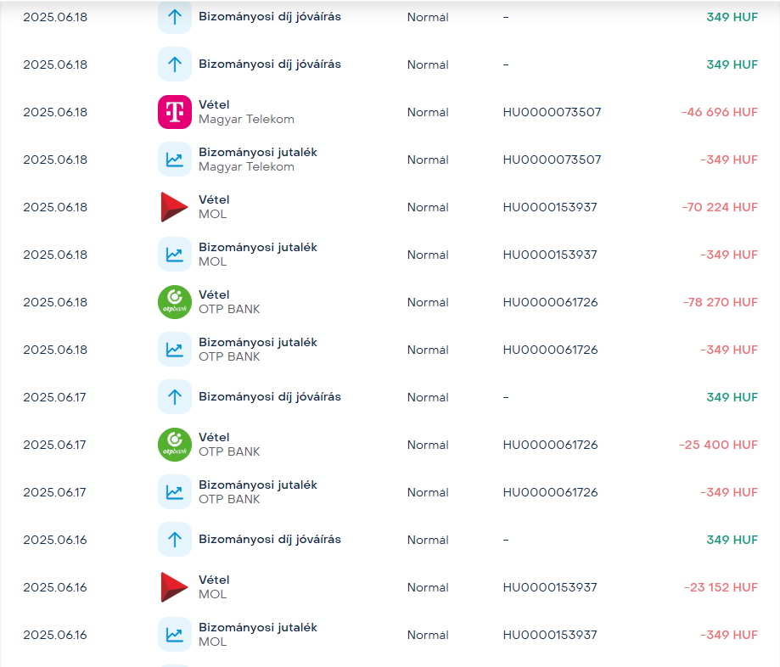Click the MOL logo on the 23 152 HUF purchase
Viewport: 780px width, 667px height.
coord(175,587)
